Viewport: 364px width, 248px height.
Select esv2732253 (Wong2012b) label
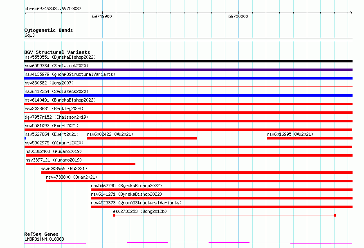pyautogui.click(x=140, y=211)
